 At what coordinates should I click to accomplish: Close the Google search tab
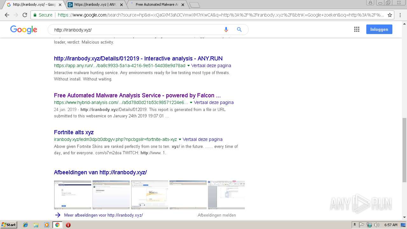(x=60, y=5)
